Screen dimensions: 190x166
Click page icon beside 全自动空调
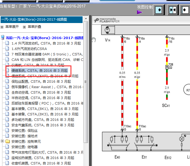pyautogui.click(x=7, y=92)
